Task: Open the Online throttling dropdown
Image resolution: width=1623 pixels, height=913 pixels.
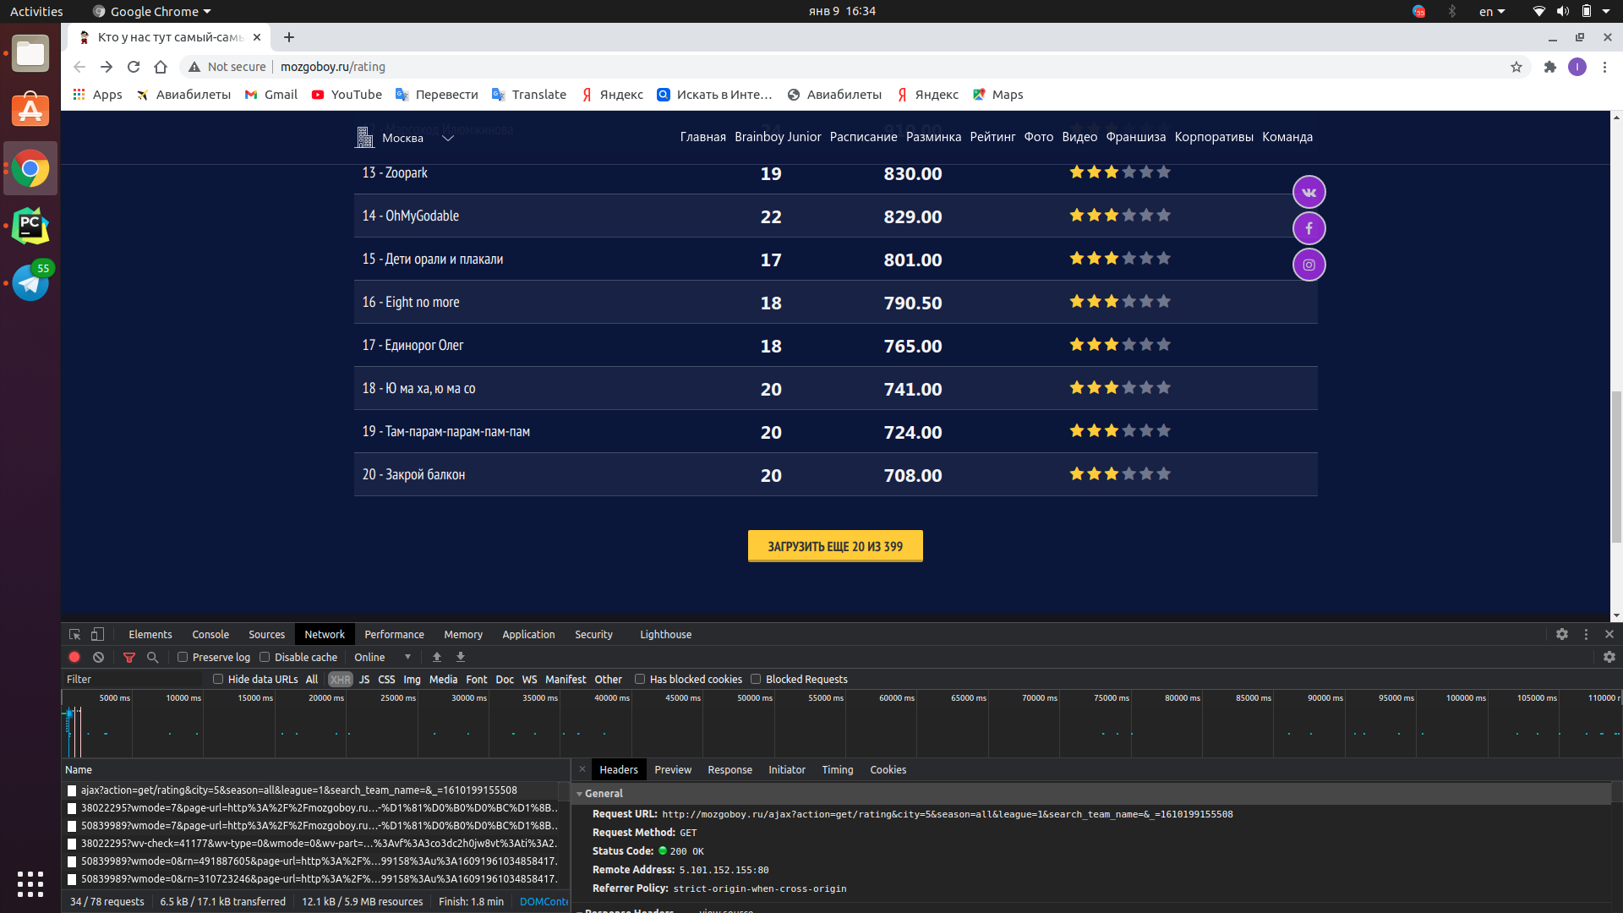Action: [x=383, y=657]
